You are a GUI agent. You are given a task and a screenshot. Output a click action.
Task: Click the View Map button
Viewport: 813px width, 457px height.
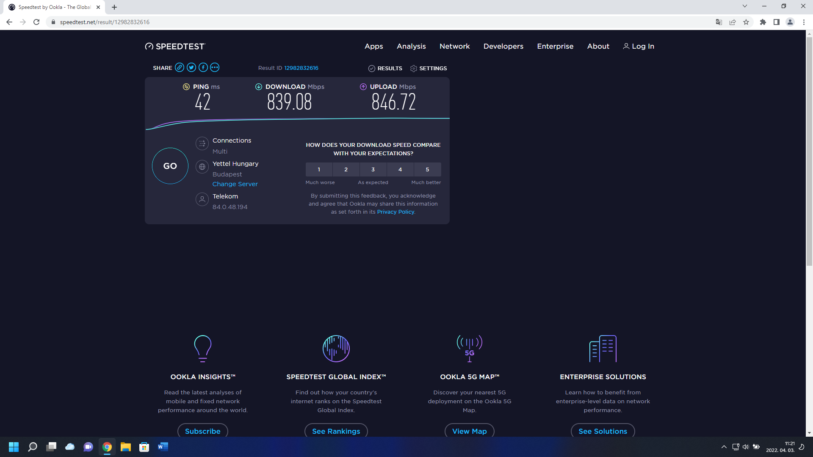(x=470, y=431)
